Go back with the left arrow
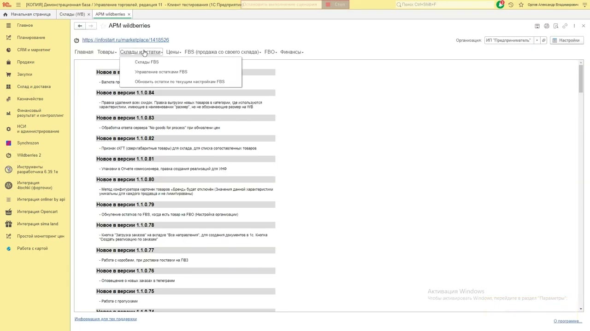Viewport: 590px width, 331px height. (80, 26)
